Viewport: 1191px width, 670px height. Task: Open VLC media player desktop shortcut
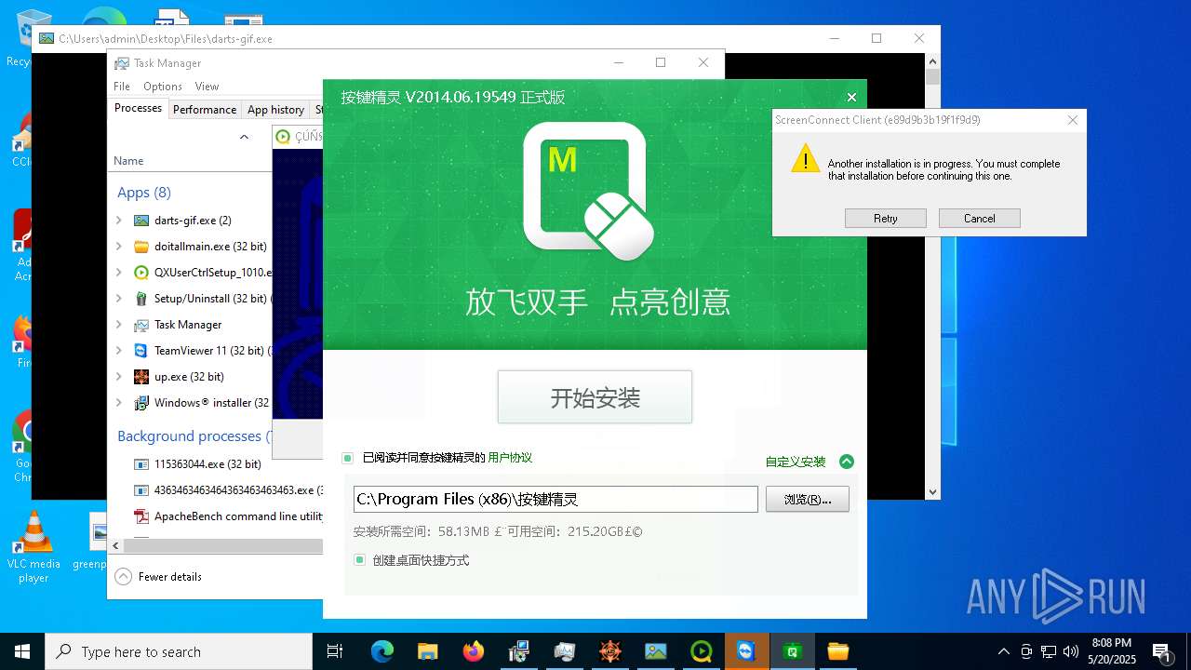pyautogui.click(x=33, y=547)
